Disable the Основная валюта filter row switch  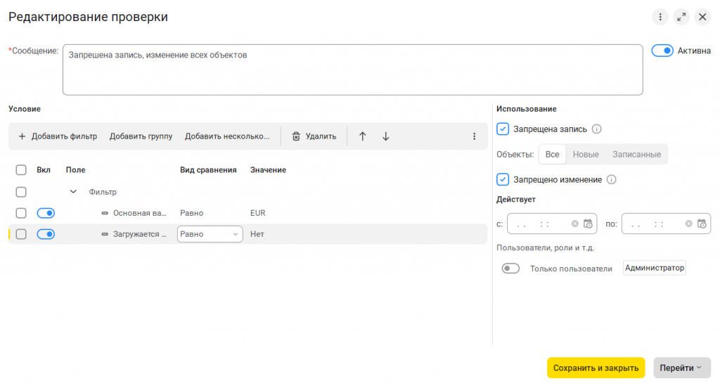point(46,213)
